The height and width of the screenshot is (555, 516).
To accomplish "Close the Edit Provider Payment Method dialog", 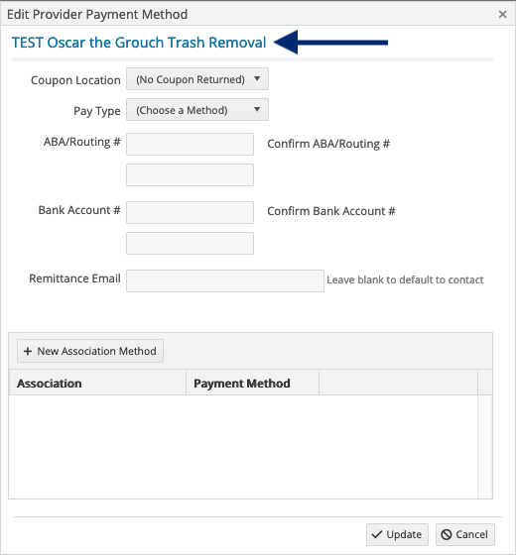I will [502, 14].
